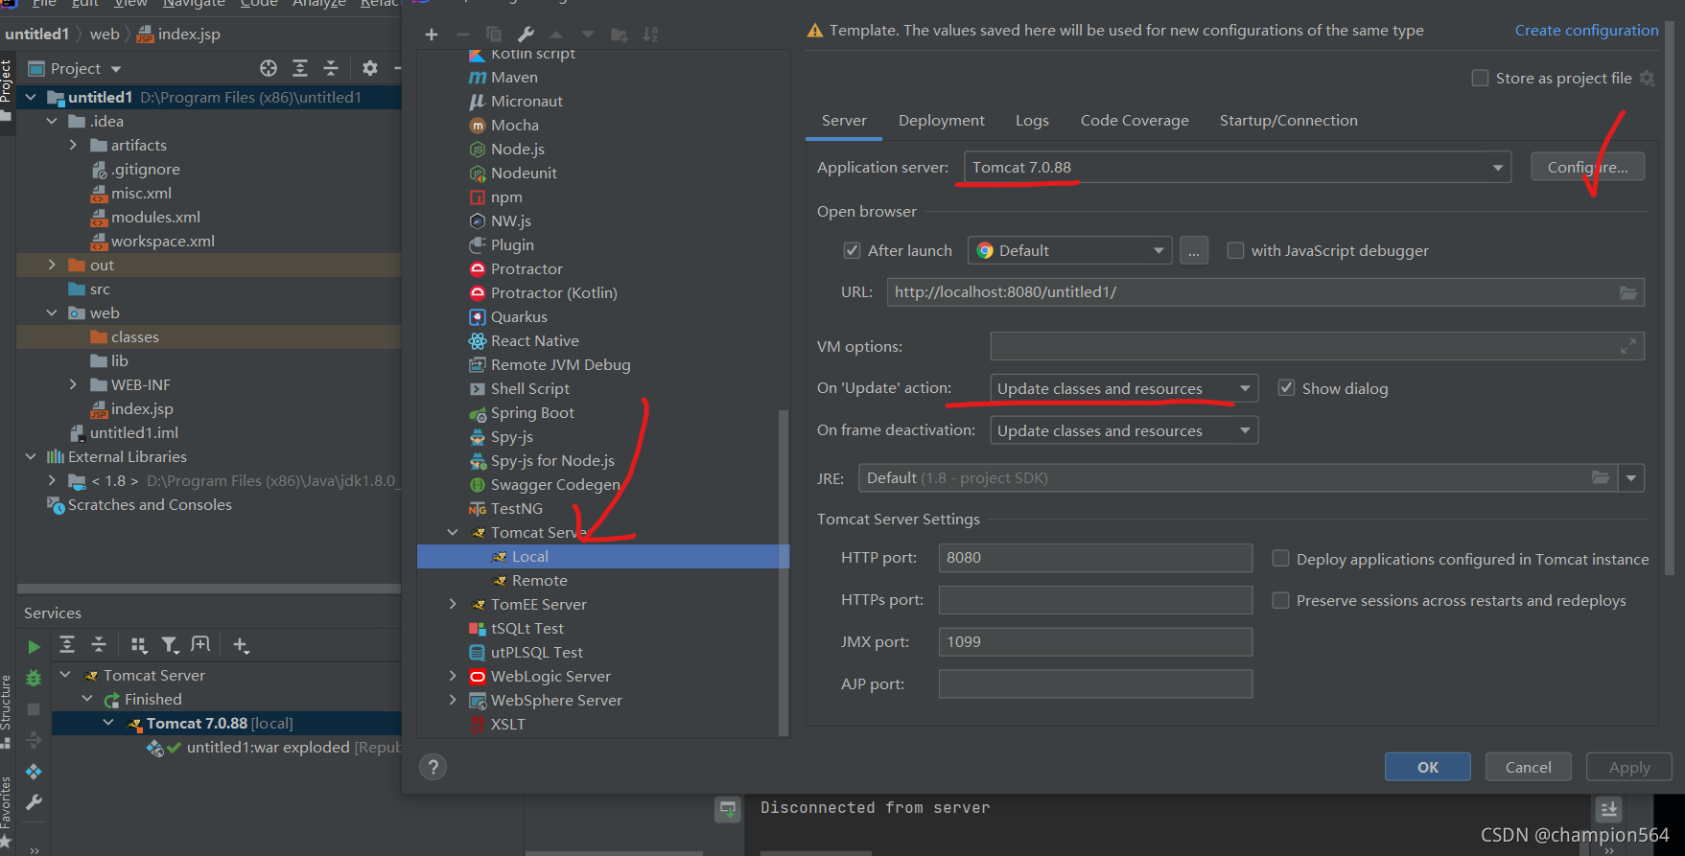The image size is (1685, 856).
Task: Click the HTTP port field
Action: (x=1095, y=558)
